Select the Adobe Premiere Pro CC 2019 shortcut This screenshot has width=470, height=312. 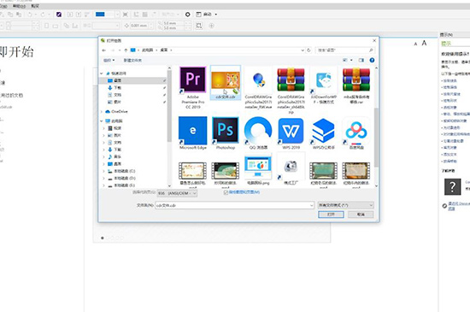click(x=193, y=87)
